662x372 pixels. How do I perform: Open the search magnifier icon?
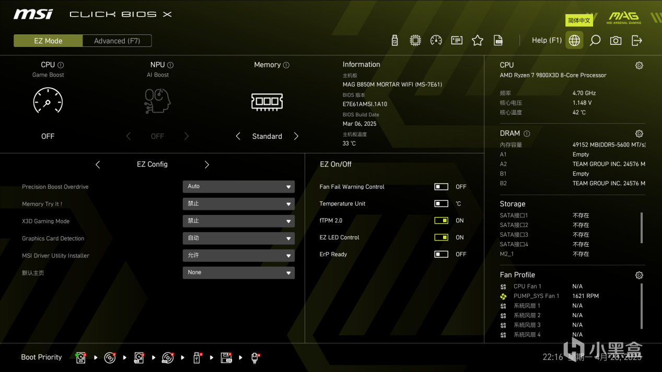coord(595,40)
